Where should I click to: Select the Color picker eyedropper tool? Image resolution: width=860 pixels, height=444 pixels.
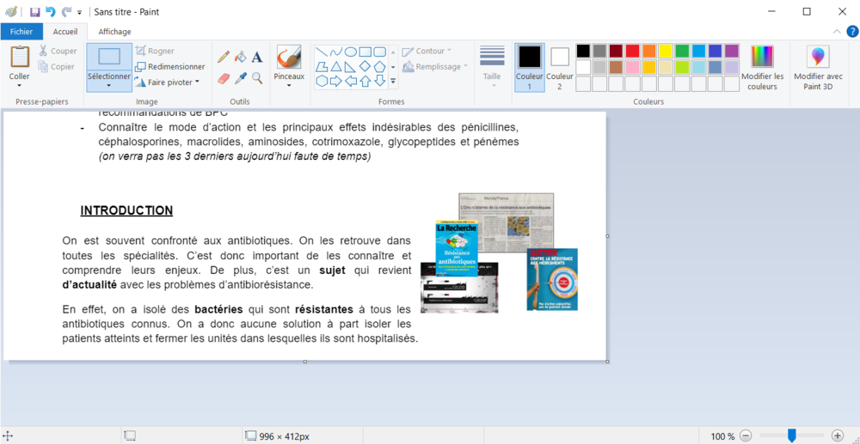click(x=240, y=78)
